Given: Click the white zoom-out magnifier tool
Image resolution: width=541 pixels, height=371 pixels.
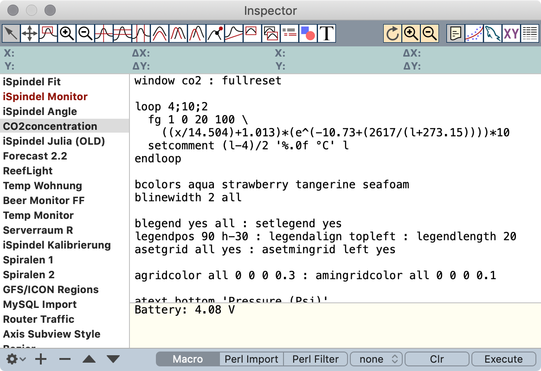Looking at the screenshot, I should 85,33.
